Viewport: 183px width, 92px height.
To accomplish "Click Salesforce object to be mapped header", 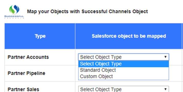I will pyautogui.click(x=129, y=36).
